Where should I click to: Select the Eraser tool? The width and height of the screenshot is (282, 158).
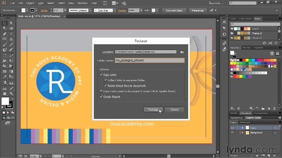coord(11,50)
